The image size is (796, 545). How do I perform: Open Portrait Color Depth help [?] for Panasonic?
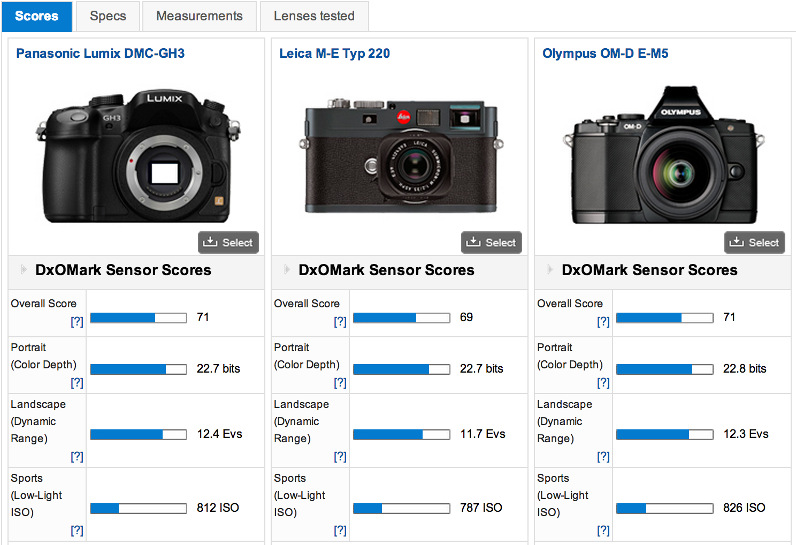77,382
